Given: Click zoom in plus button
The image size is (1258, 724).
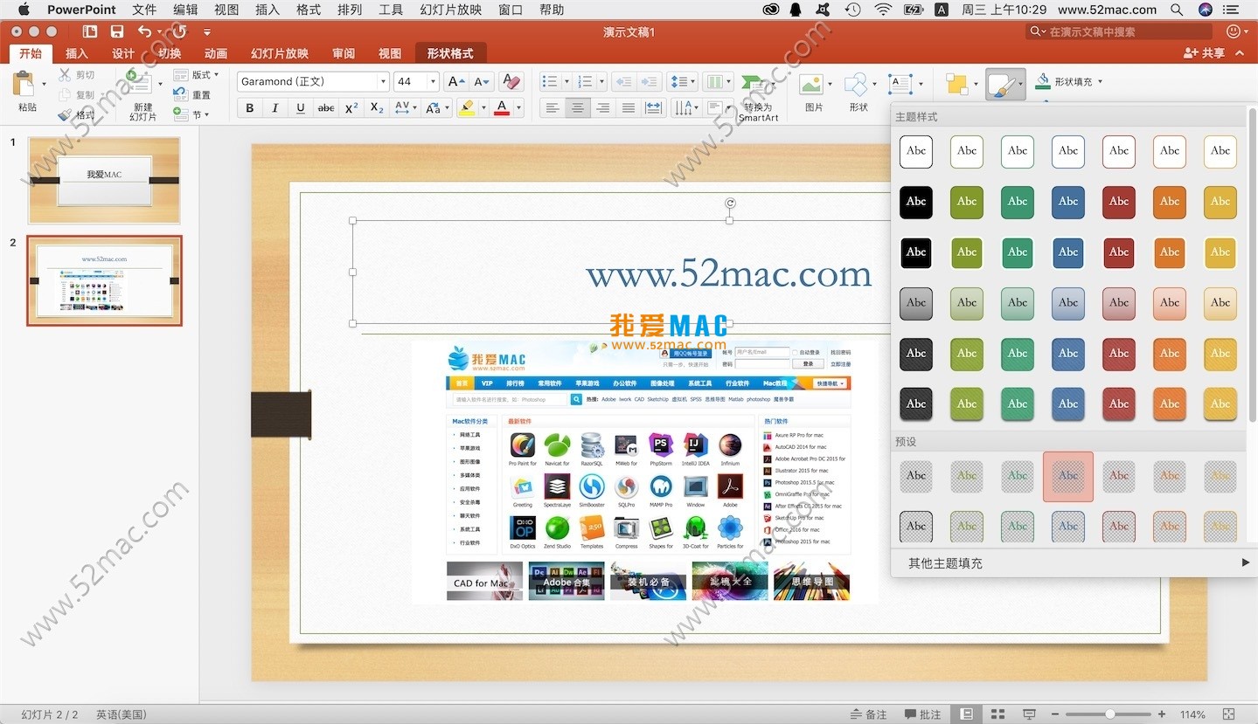Looking at the screenshot, I should click(1162, 714).
